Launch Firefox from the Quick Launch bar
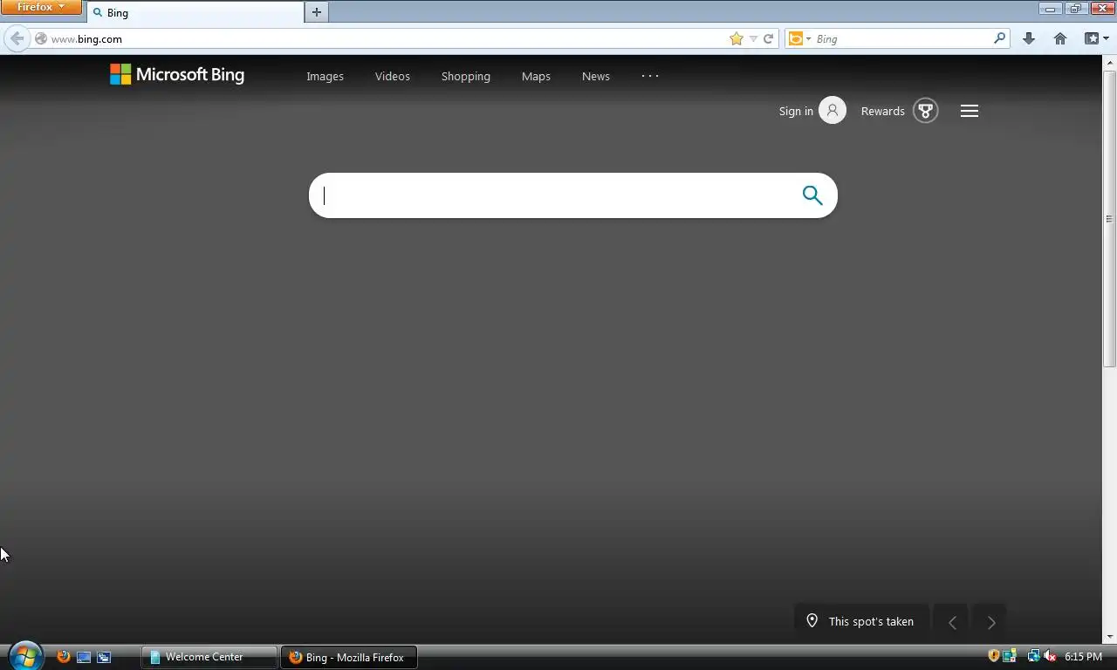Image resolution: width=1117 pixels, height=670 pixels. [63, 657]
